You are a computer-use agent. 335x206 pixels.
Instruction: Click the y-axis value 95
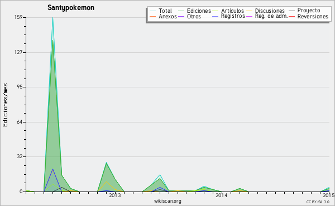[x=20, y=87]
